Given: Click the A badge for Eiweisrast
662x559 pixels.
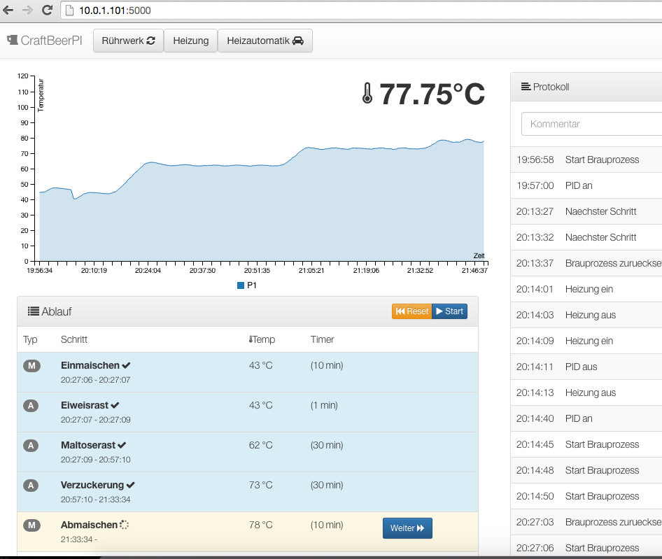Looking at the screenshot, I should tap(31, 406).
